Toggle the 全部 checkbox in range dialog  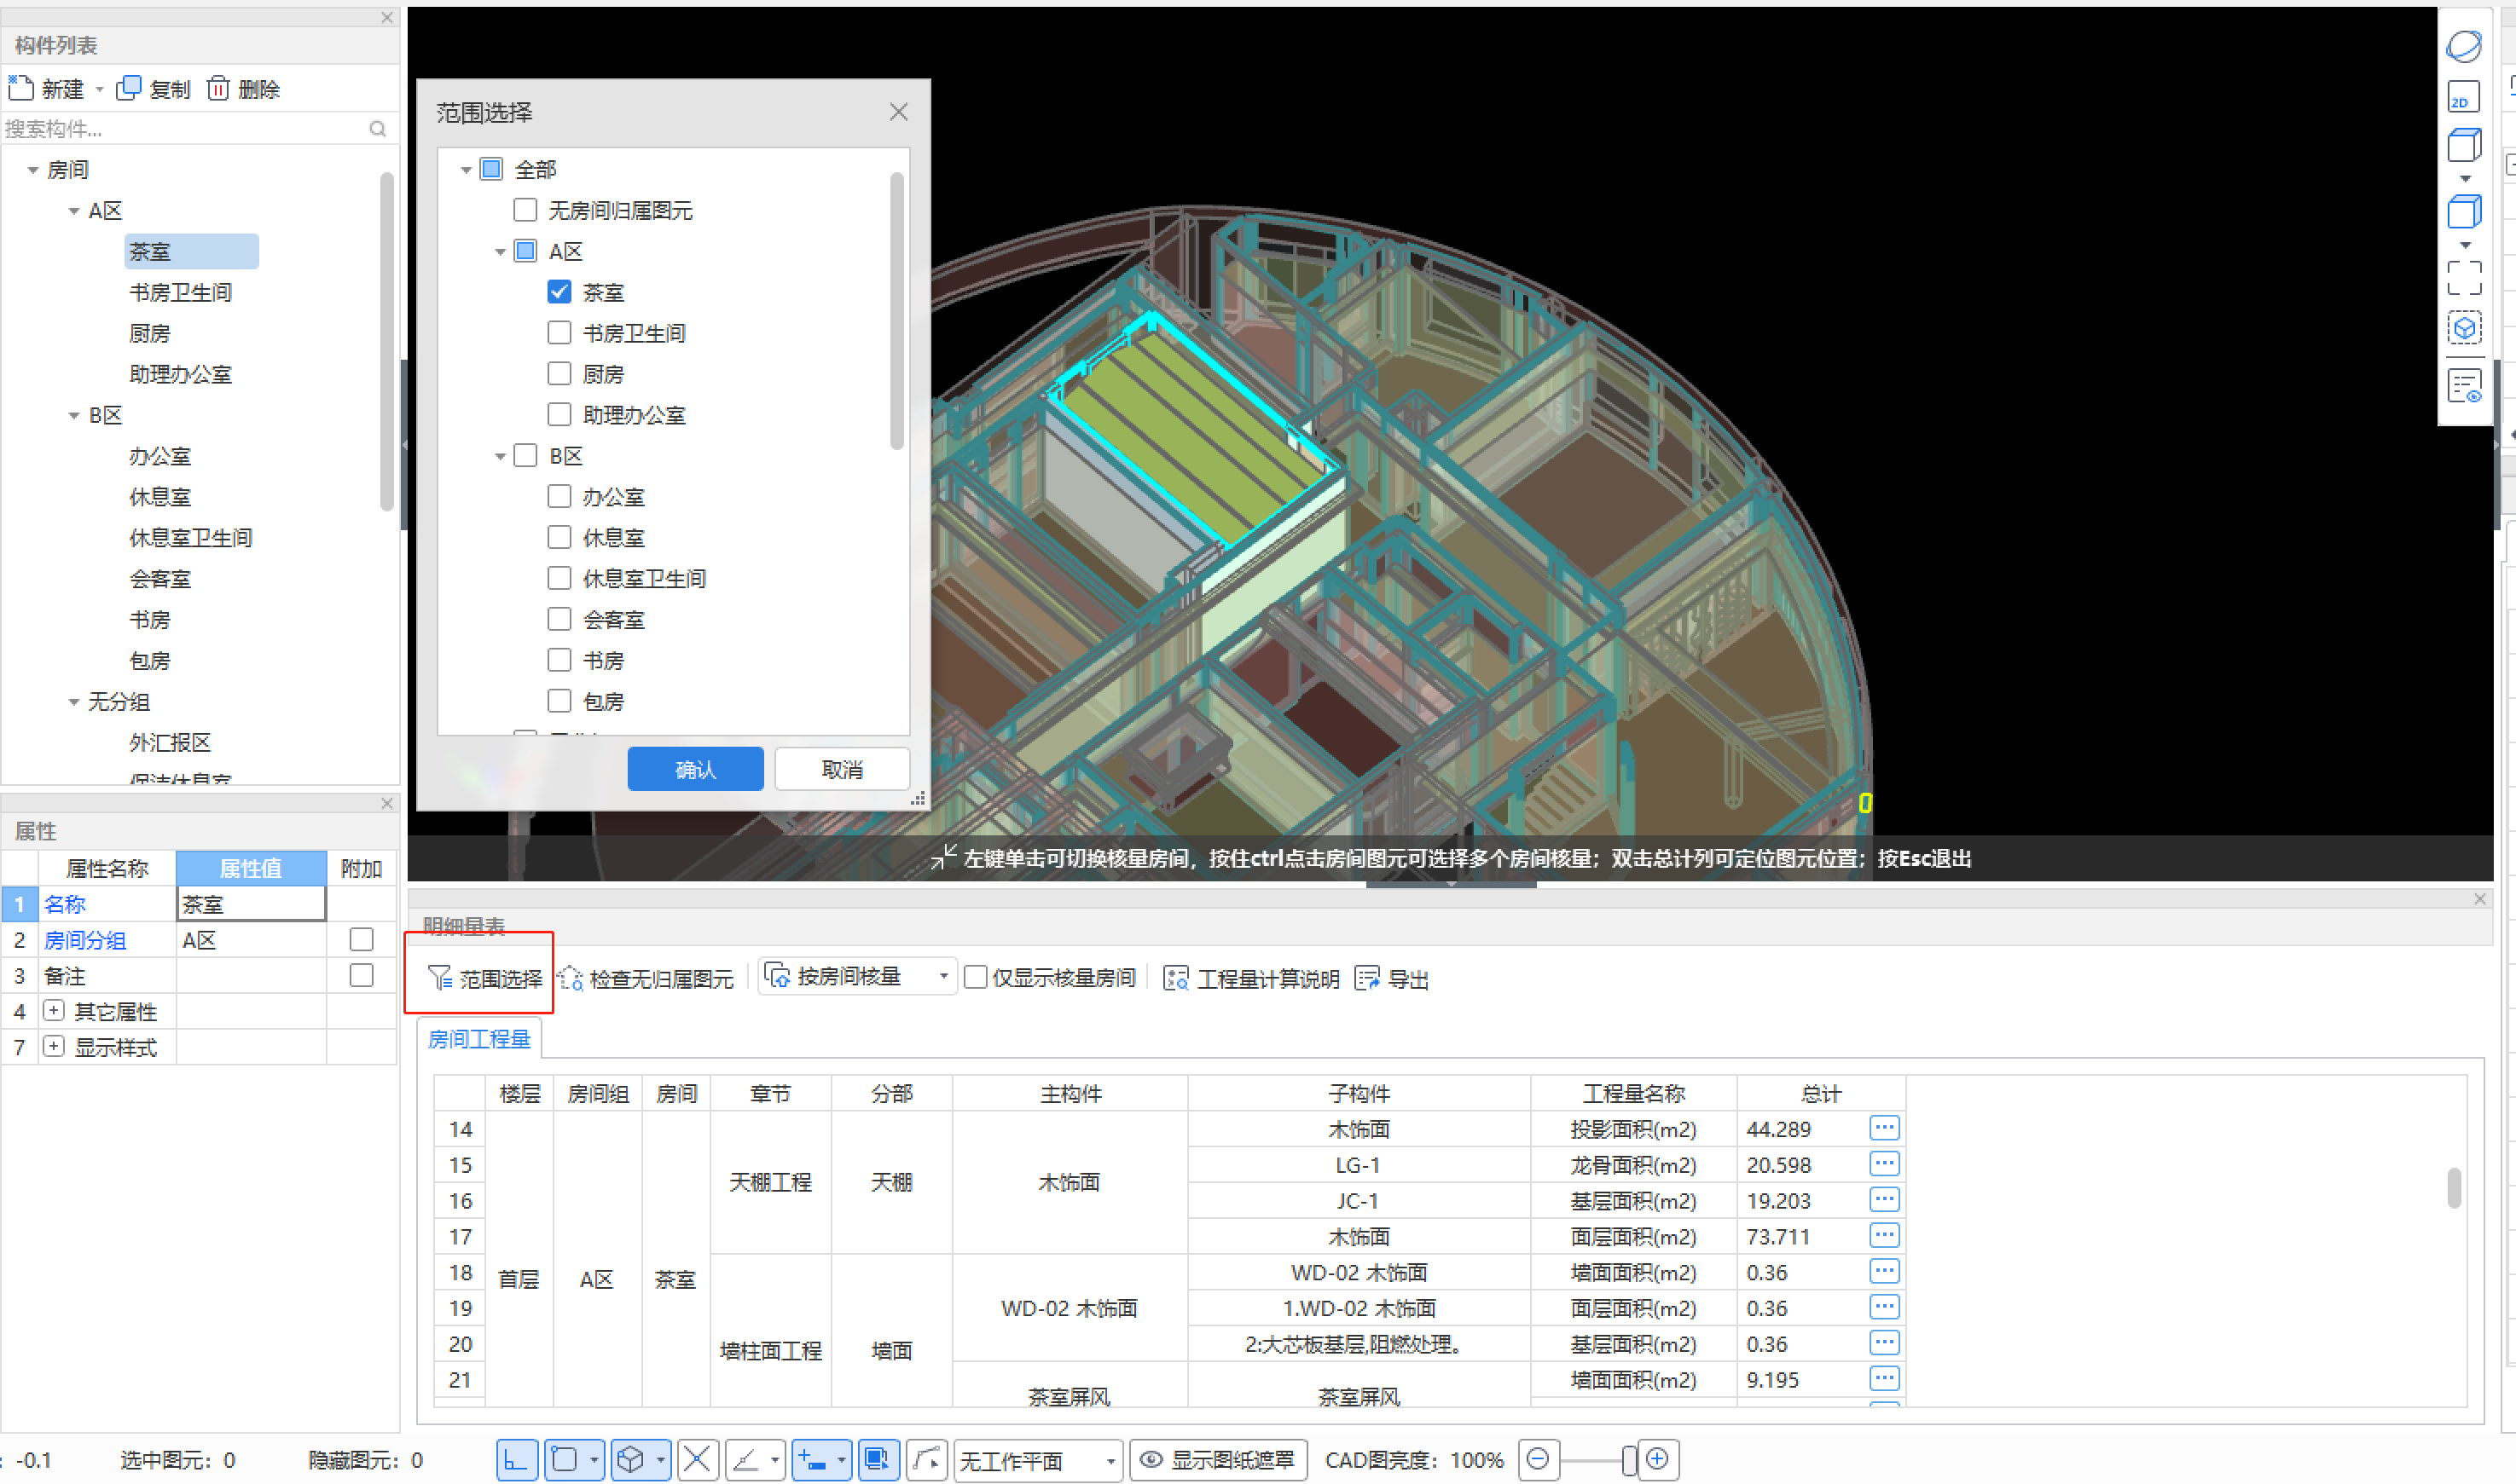[x=491, y=169]
